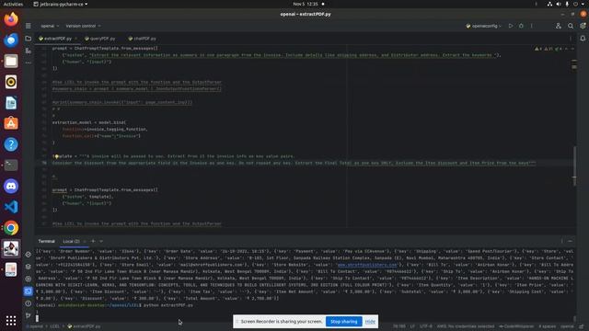The height and width of the screenshot is (331, 589).
Task: Click the Terminal panel title
Action: tap(47, 241)
